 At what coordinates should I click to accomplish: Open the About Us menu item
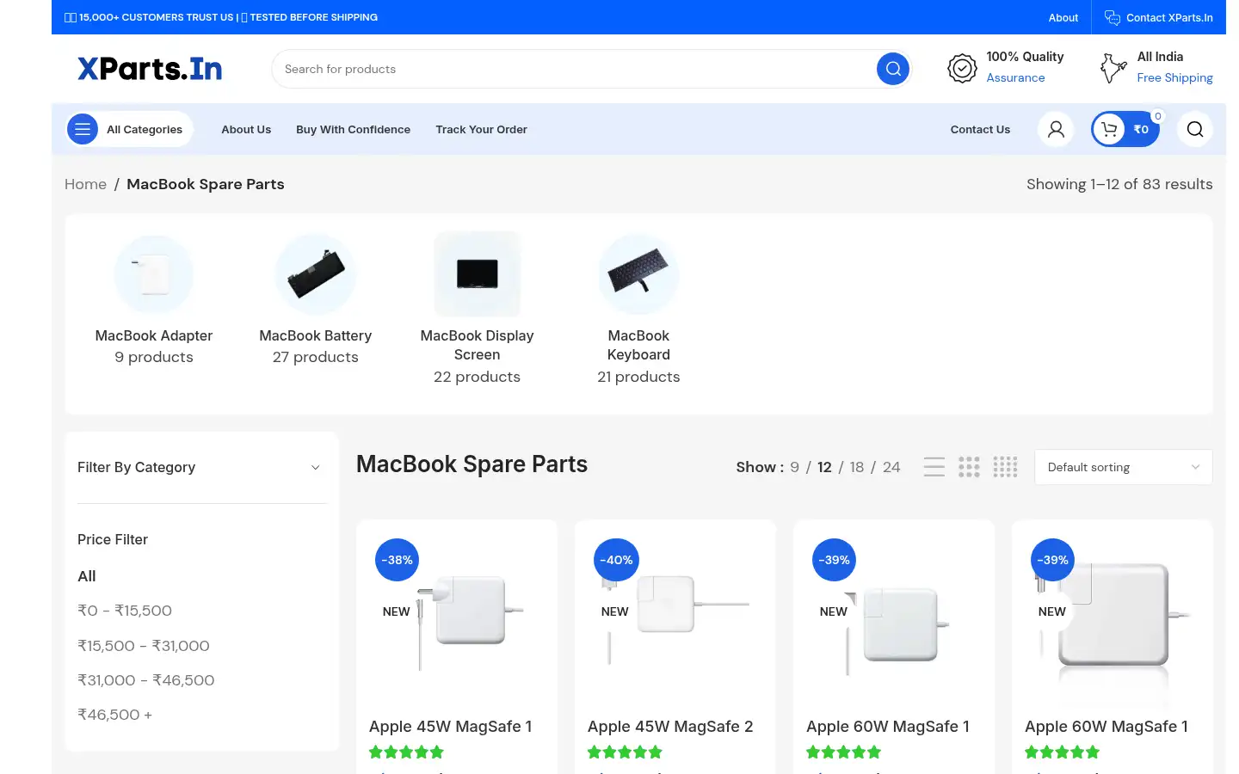[246, 129]
